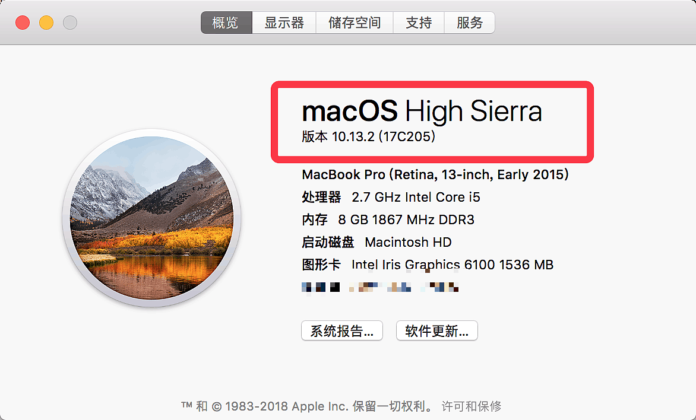Go to the 支持 tab
Viewport: 696px width, 420px height.
click(x=419, y=23)
